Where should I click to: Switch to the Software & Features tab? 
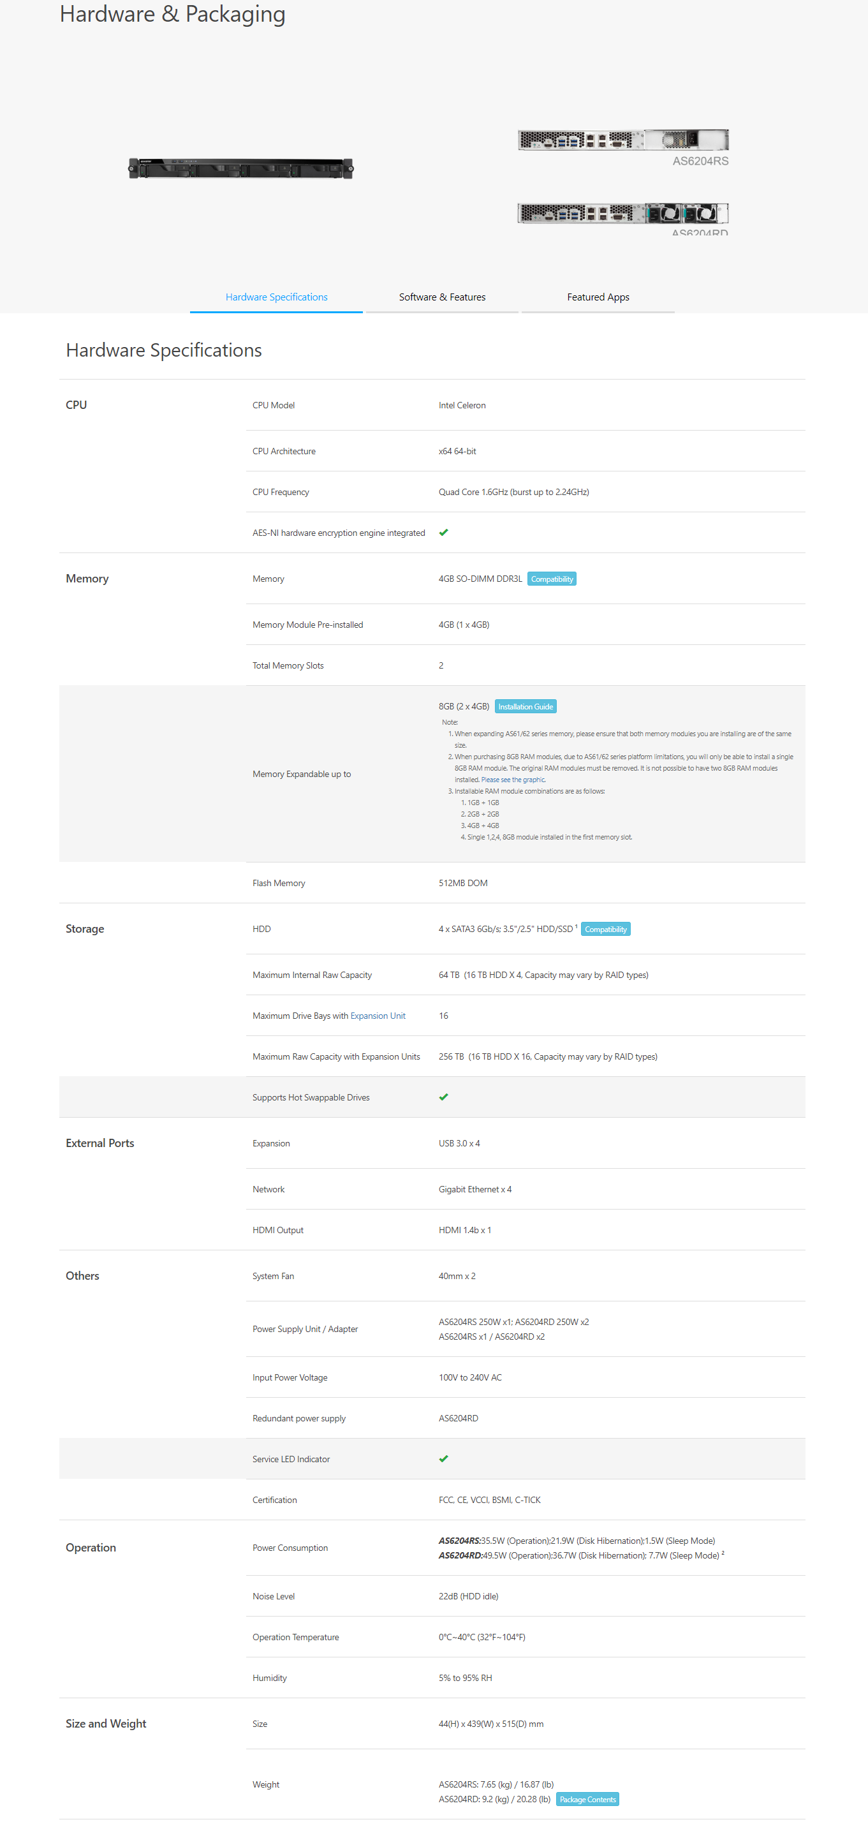click(x=442, y=297)
